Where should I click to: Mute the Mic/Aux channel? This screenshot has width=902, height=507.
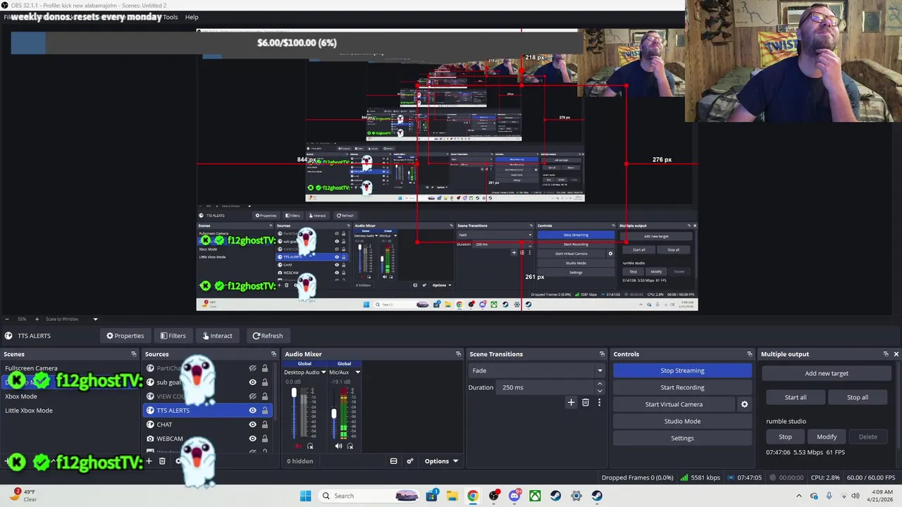click(x=338, y=446)
